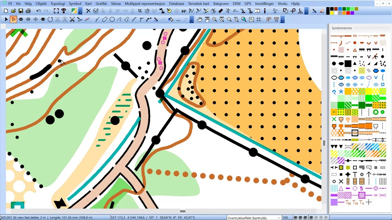Open the Overtrykkseffekt (karttrykk) dropdown

[279, 218]
